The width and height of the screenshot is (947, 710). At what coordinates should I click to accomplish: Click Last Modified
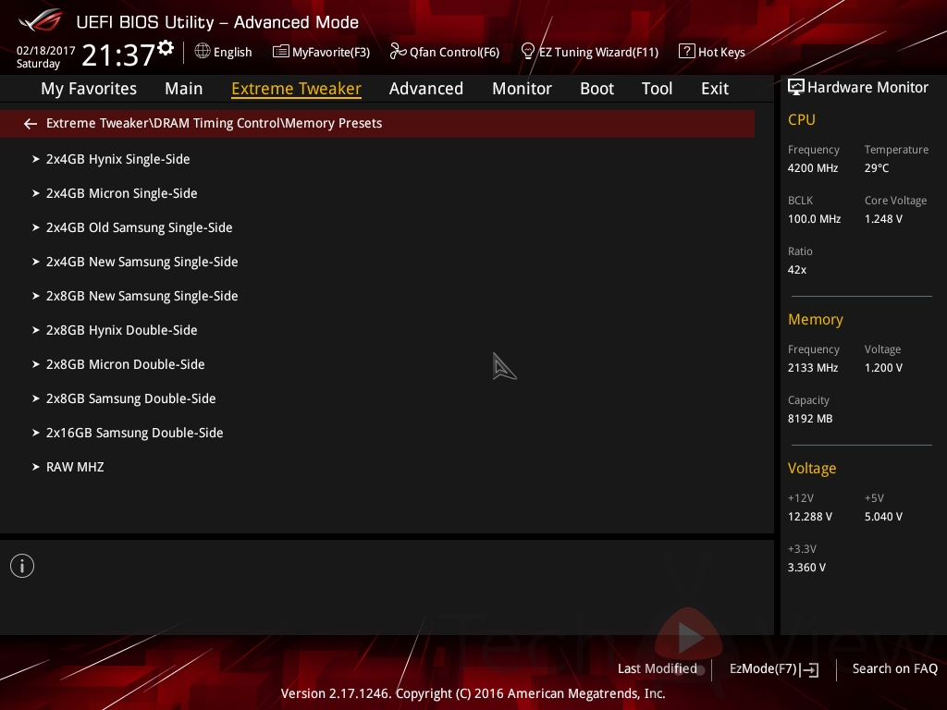tap(658, 669)
